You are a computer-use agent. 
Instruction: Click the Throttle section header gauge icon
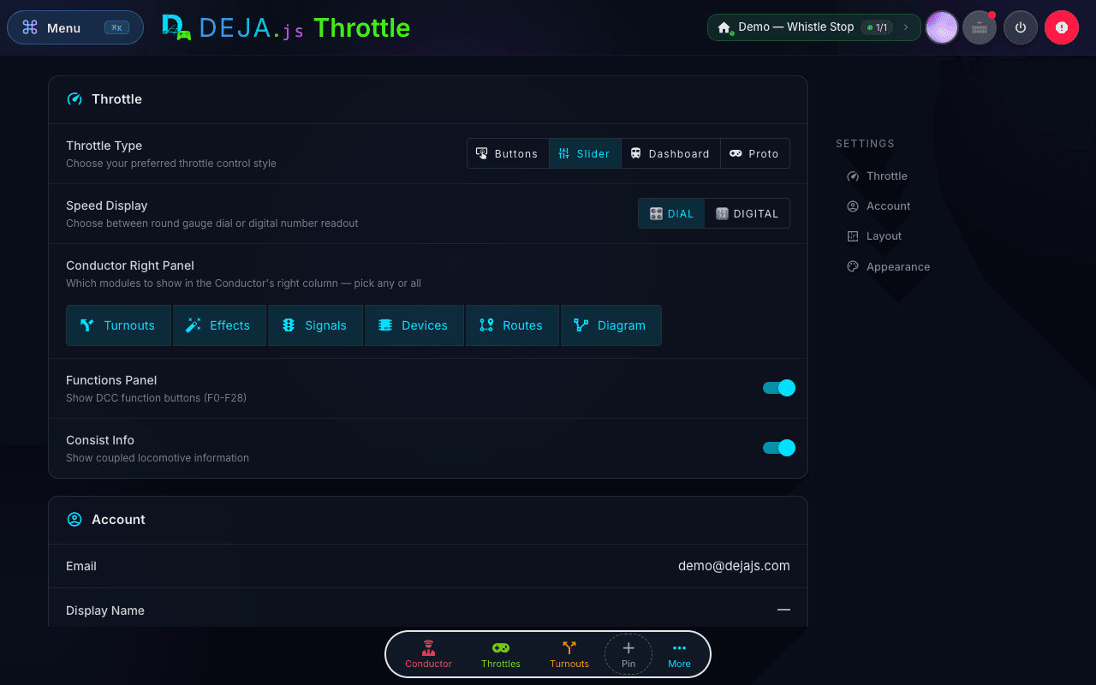click(x=74, y=99)
